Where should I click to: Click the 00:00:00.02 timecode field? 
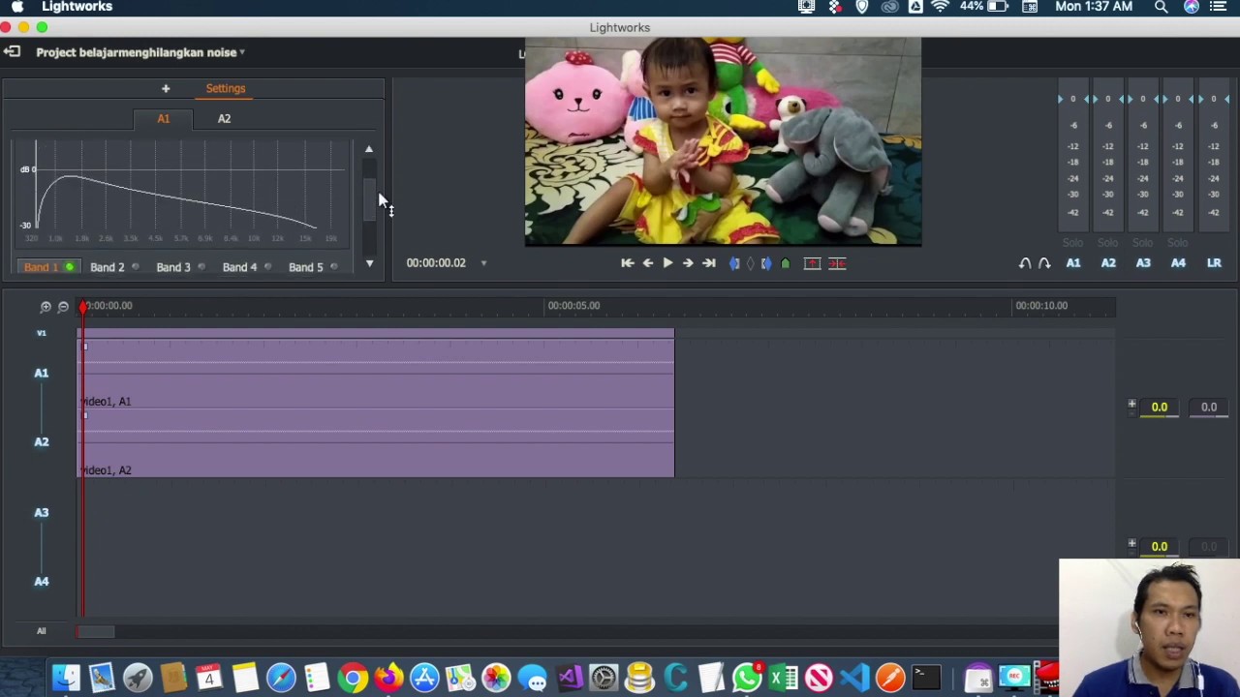[436, 263]
